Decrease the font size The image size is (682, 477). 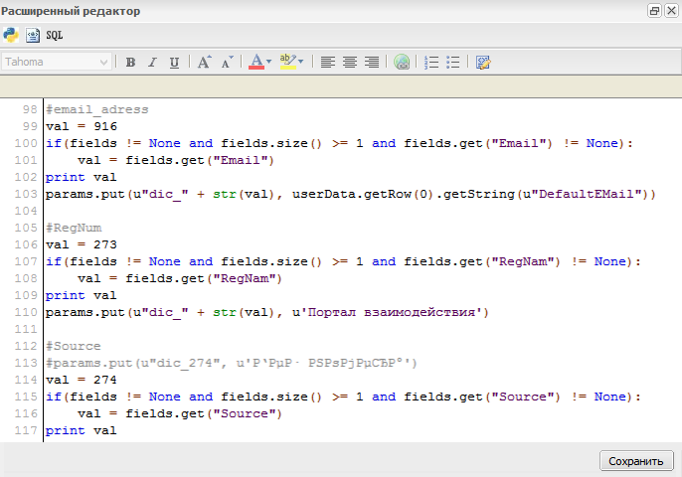click(227, 62)
